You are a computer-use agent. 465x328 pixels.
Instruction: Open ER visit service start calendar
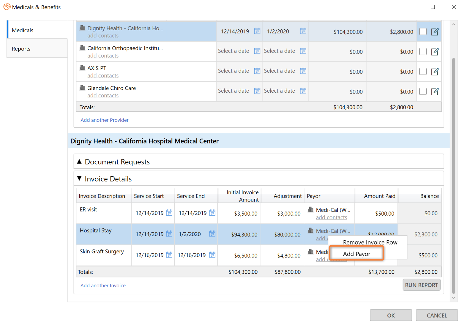tap(169, 213)
